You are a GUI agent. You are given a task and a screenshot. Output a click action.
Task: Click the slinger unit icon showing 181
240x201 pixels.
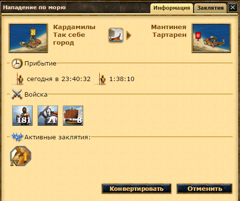tap(22, 116)
